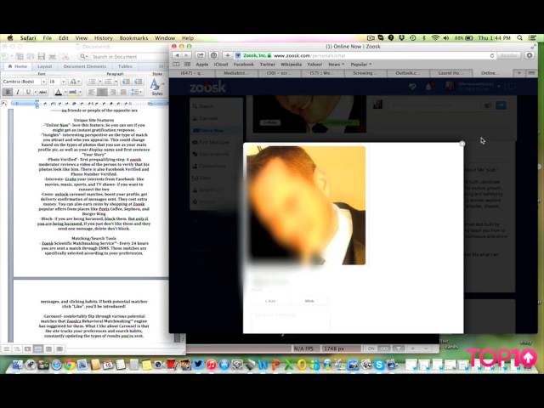Open iTunes from the Dock
The height and width of the screenshot is (408, 544).
click(211, 365)
